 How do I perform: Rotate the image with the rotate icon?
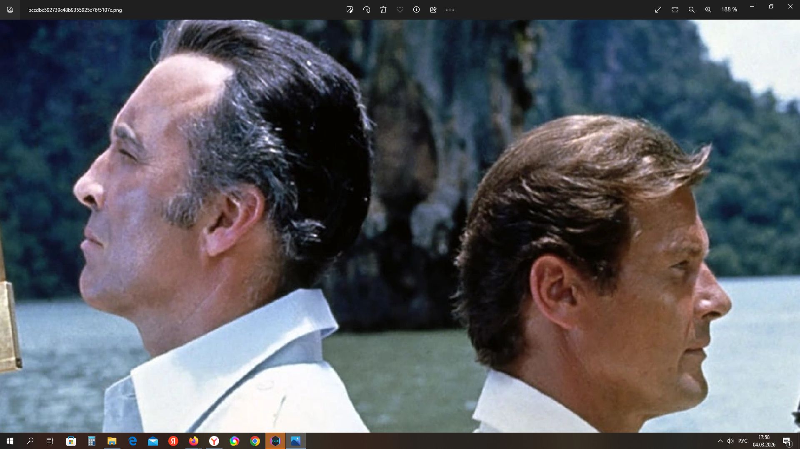pyautogui.click(x=367, y=10)
